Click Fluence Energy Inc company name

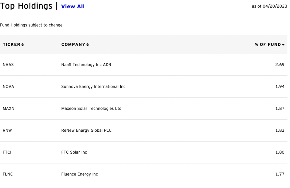[79, 174]
